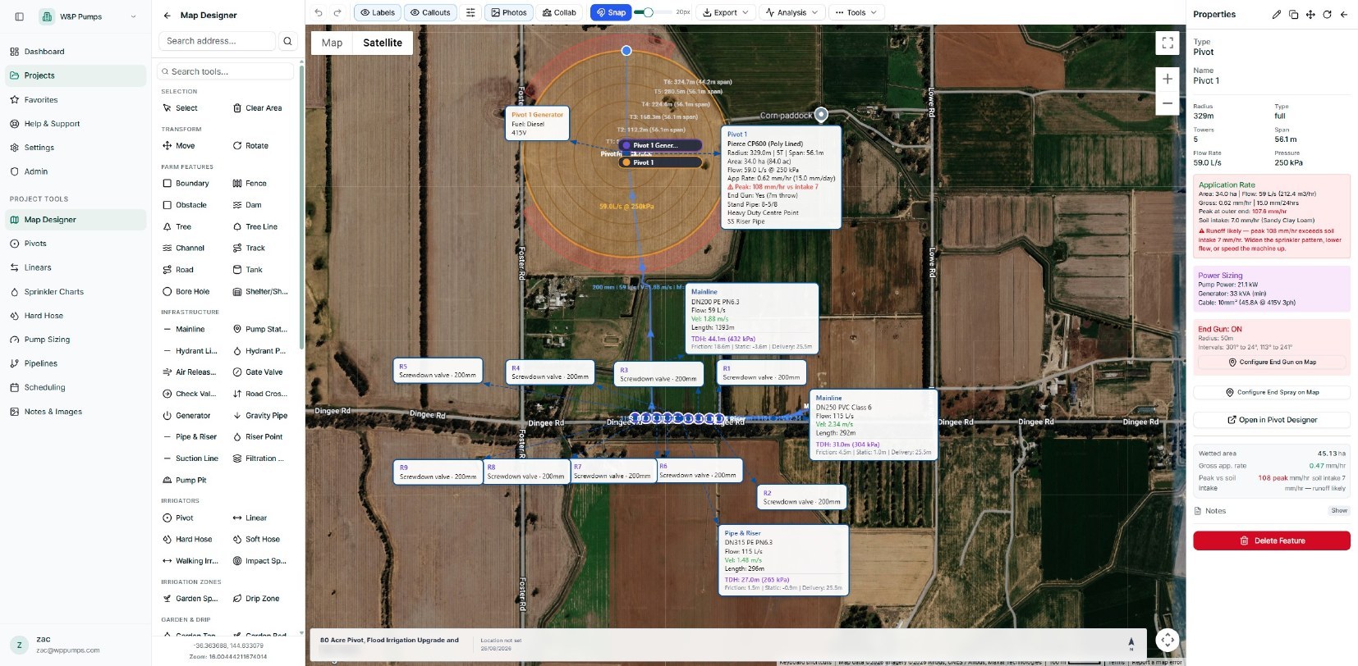Toggle Photos layer on map
Screen dimensions: 1358x666
[508, 12]
